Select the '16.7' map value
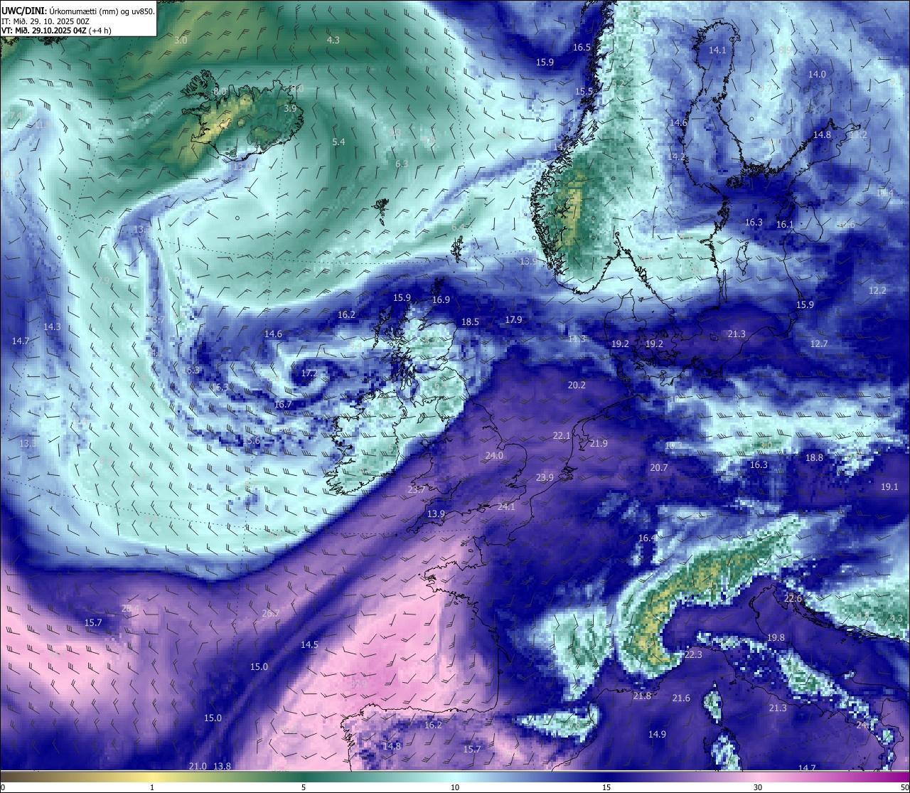The height and width of the screenshot is (793, 910). [283, 404]
